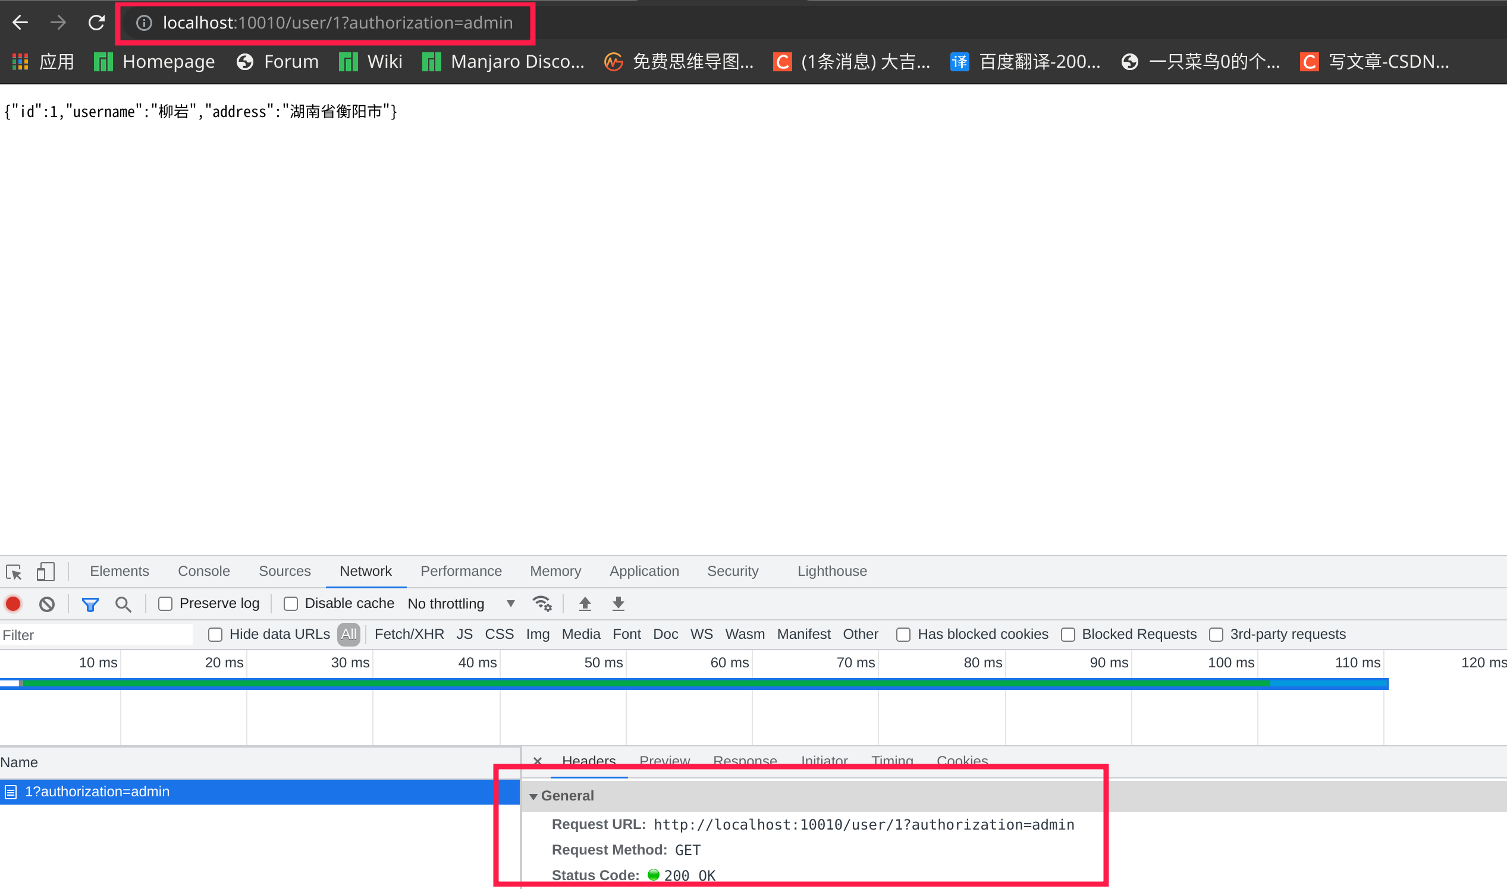1507x889 pixels.
Task: Filter requests by Fetch/XHR type
Action: [409, 635]
